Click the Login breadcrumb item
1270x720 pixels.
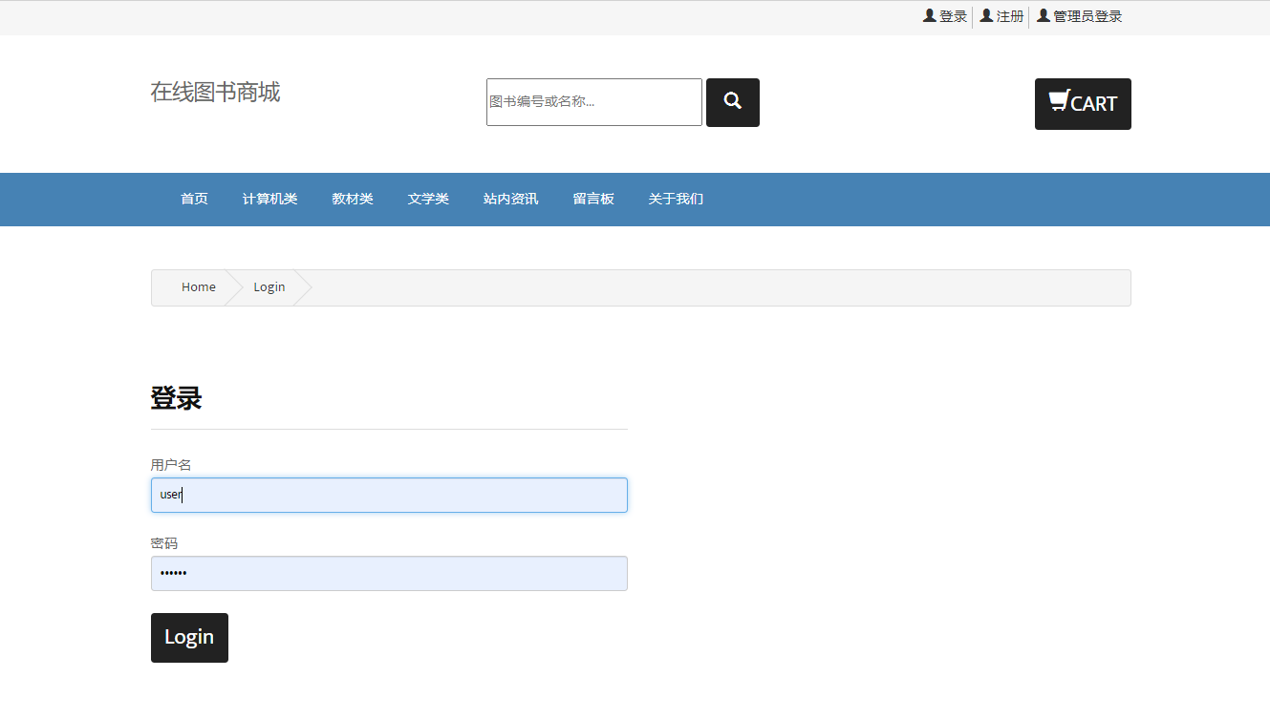pos(269,286)
